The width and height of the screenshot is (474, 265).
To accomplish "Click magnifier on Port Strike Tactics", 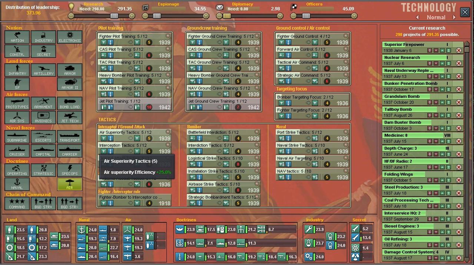I will pyautogui.click(x=346, y=132).
